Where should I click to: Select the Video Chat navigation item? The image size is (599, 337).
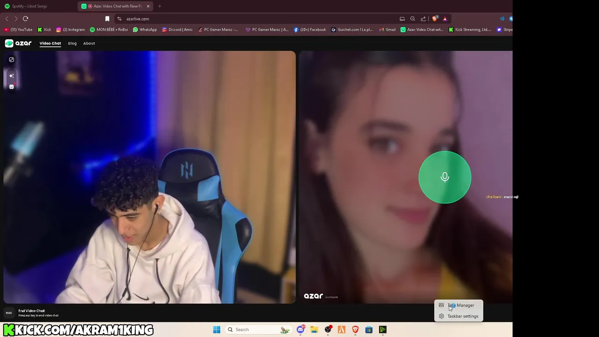click(x=50, y=43)
